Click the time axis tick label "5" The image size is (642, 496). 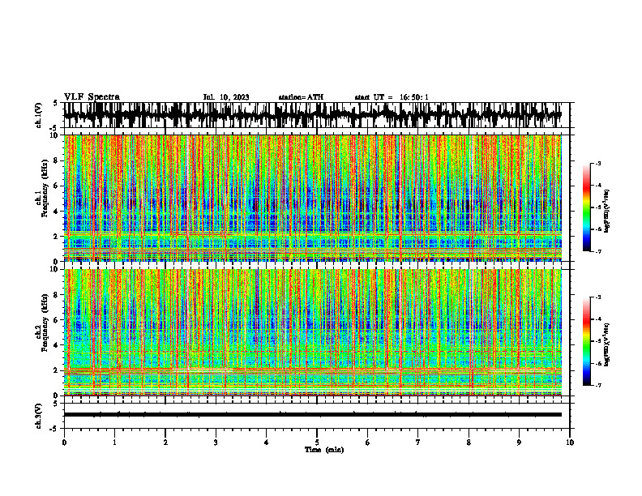317,443
